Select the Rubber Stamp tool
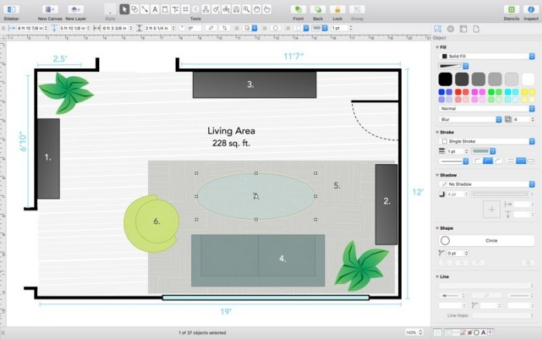 click(x=226, y=9)
